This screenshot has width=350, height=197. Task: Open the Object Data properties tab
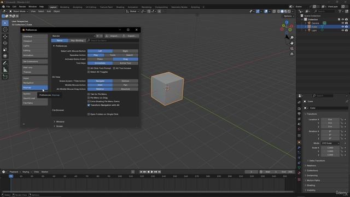pyautogui.click(x=299, y=167)
